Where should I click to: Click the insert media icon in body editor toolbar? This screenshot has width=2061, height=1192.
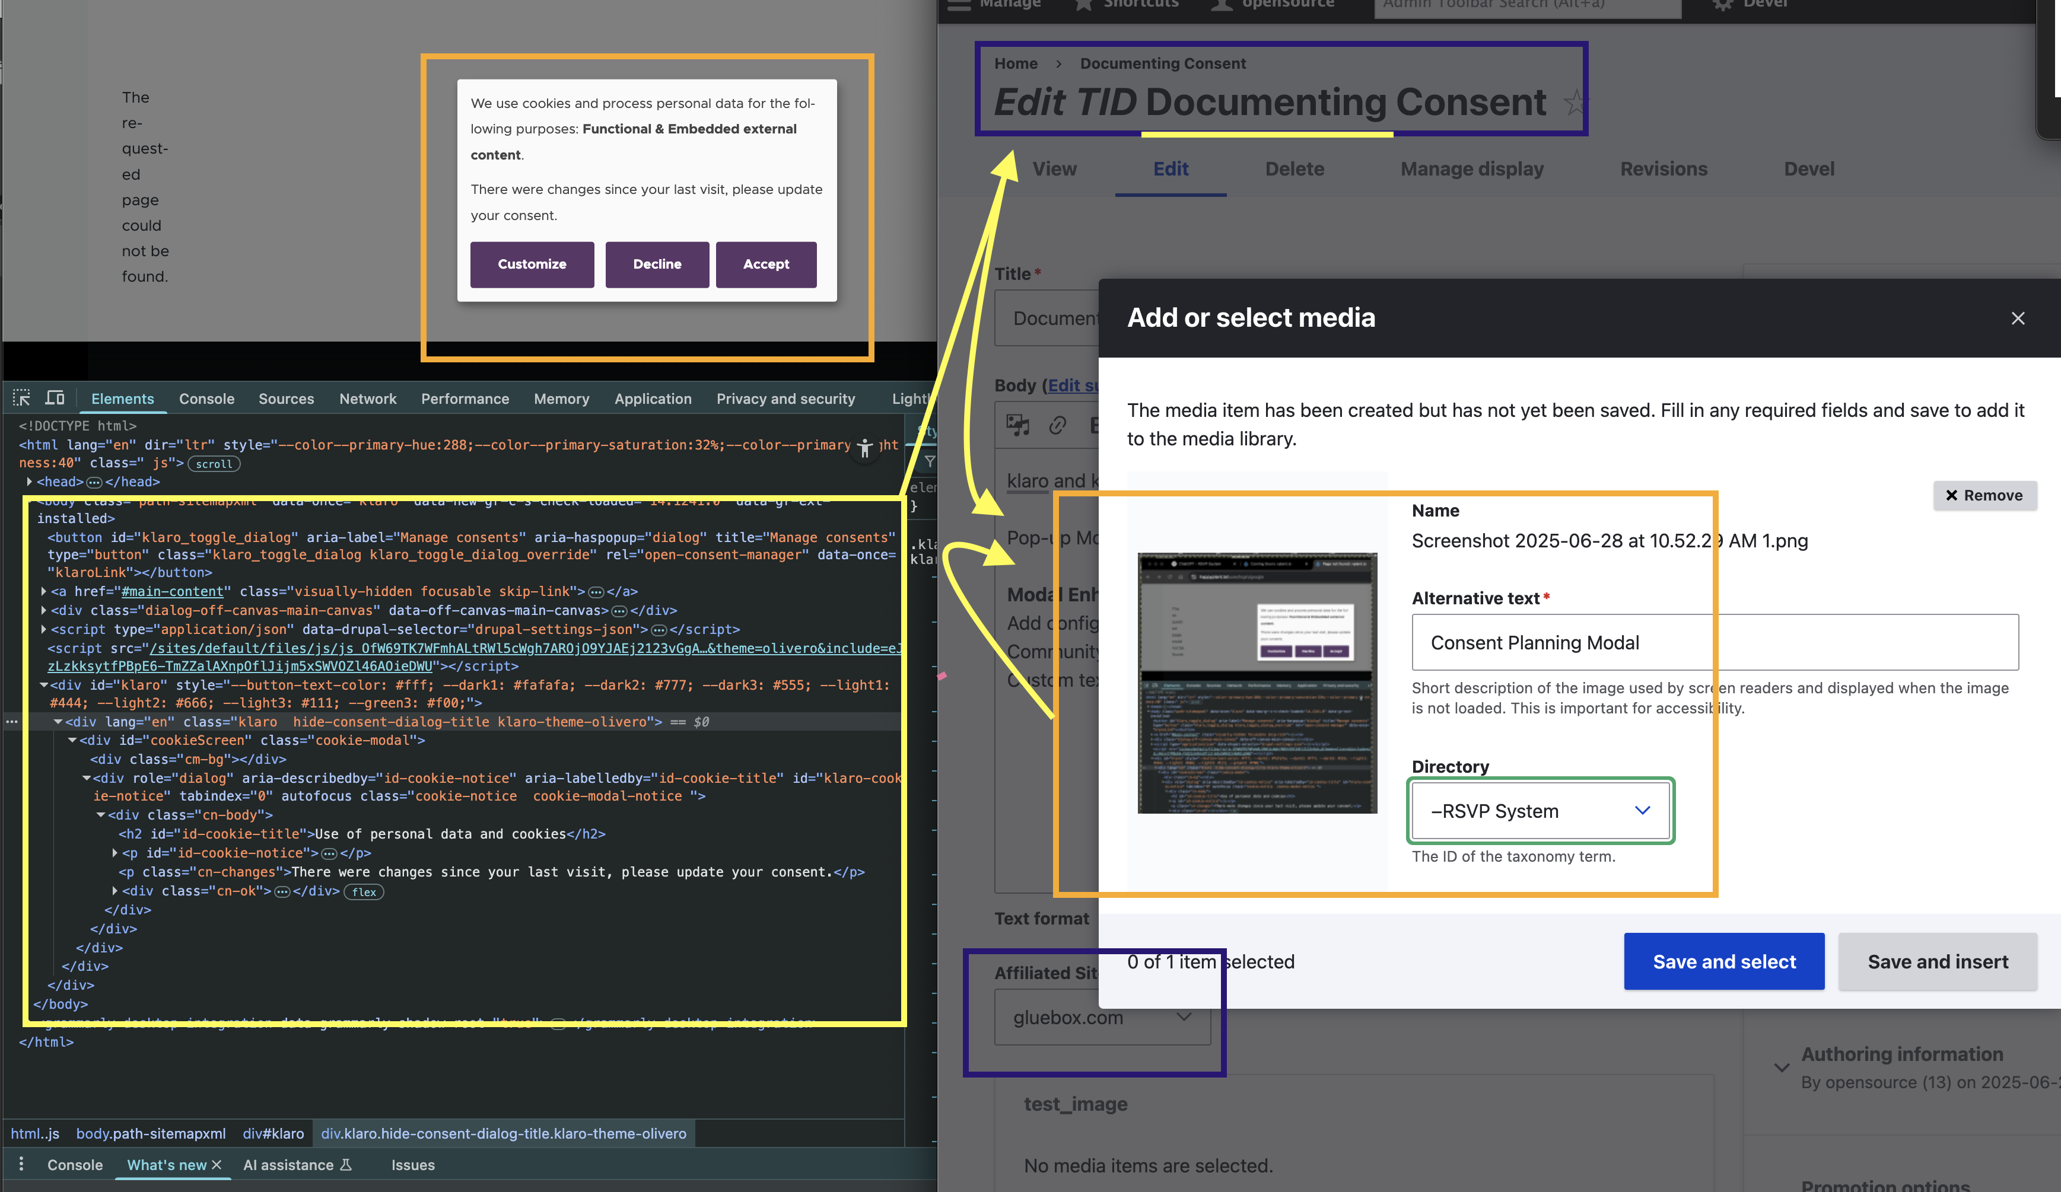coord(1017,424)
